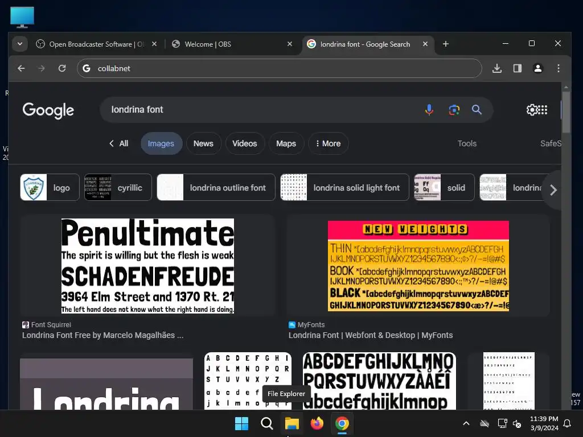Image resolution: width=583 pixels, height=437 pixels.
Task: Open the Windows Start menu
Action: [x=241, y=423]
